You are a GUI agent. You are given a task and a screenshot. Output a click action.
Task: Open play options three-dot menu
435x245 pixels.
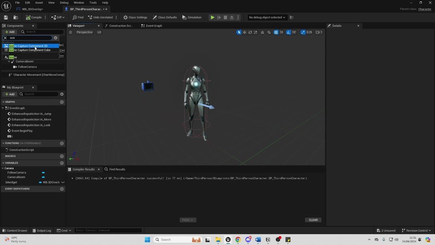[238, 17]
